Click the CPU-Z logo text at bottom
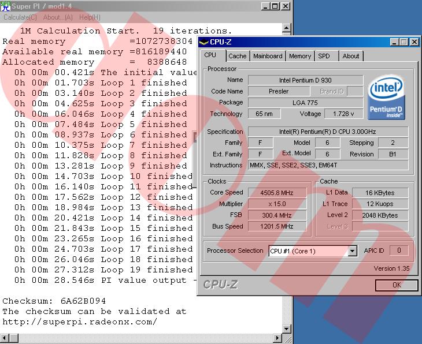 pos(221,285)
